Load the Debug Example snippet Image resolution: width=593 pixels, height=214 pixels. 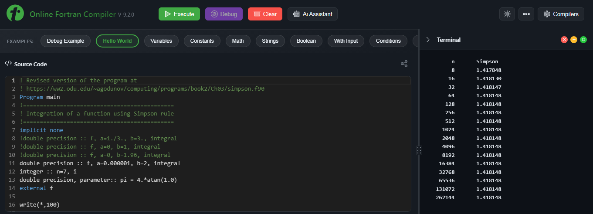click(65, 41)
